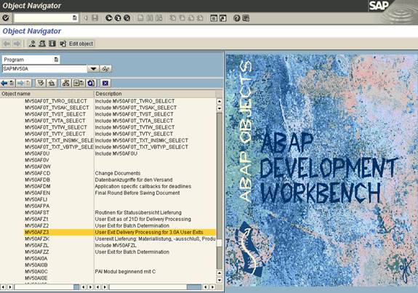Click the superordinate hierarchy icon
This screenshot has width=418, height=293.
pos(66,83)
